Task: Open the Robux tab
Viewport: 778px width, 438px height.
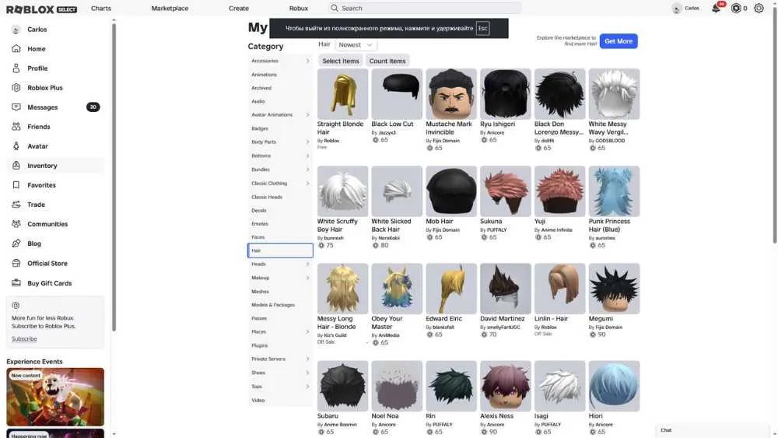Action: tap(299, 9)
